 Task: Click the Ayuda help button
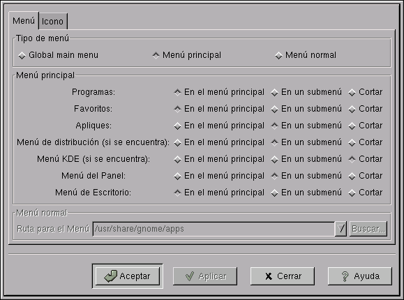(x=360, y=276)
